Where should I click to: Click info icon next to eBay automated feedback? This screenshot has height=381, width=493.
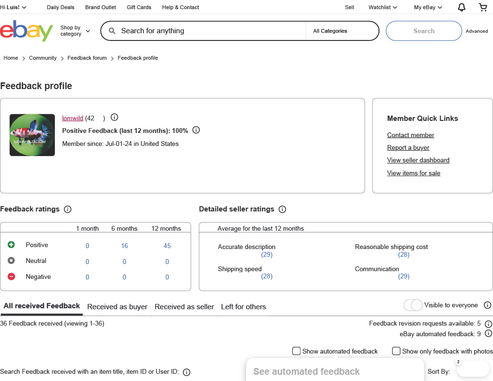[x=488, y=334]
